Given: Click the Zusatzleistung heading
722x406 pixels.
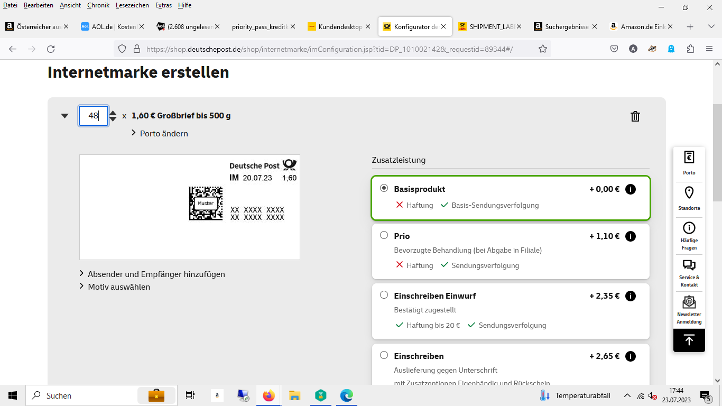Looking at the screenshot, I should point(399,160).
